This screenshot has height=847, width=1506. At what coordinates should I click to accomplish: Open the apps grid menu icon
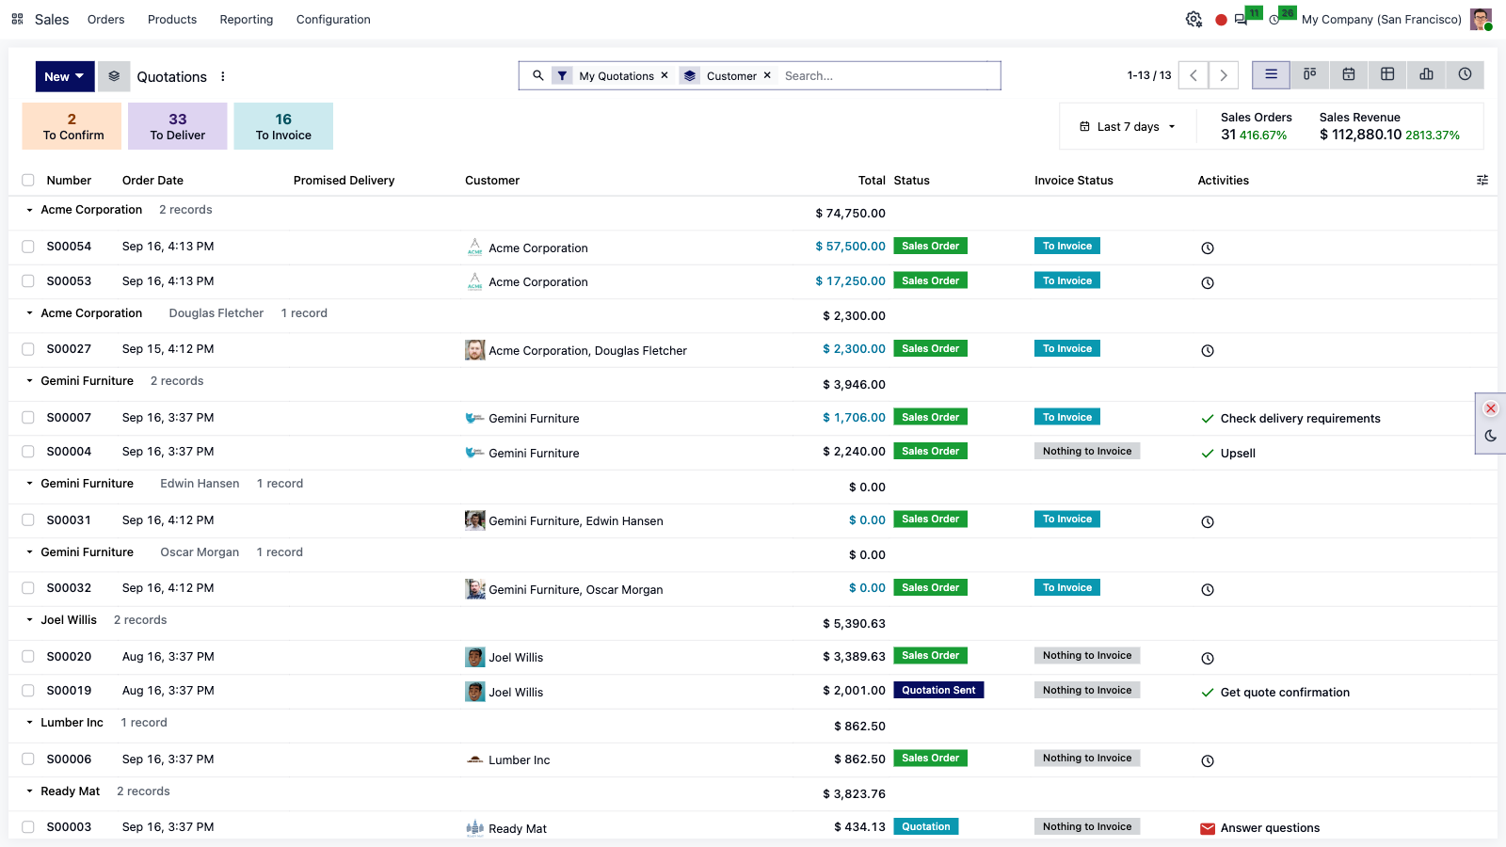(17, 19)
